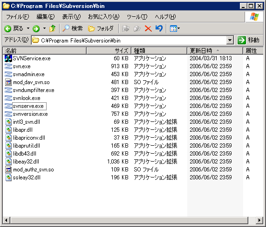Click the libeay32.dll file name text

click(x=26, y=162)
